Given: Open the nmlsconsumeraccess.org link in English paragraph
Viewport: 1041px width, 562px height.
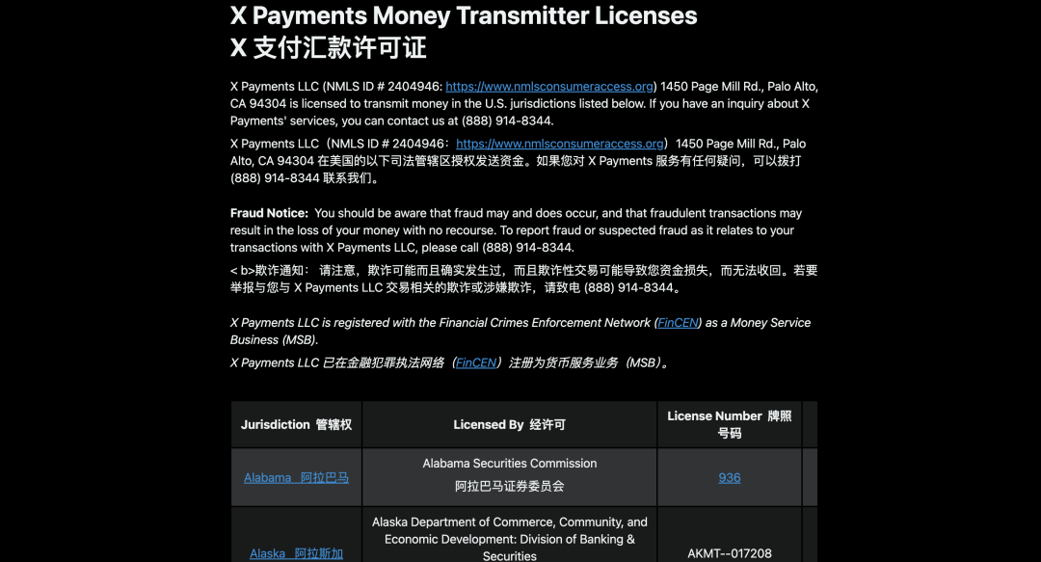Looking at the screenshot, I should click(x=549, y=87).
